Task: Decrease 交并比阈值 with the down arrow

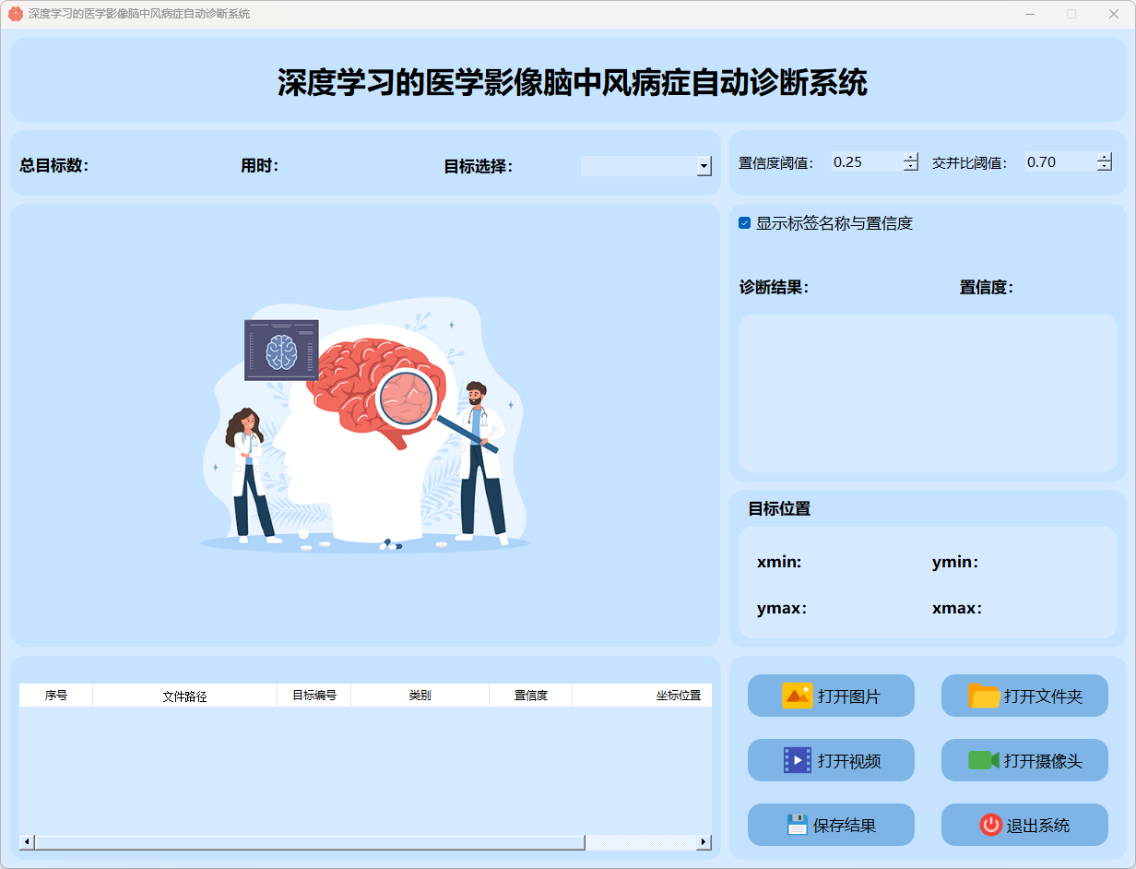Action: tap(1105, 167)
